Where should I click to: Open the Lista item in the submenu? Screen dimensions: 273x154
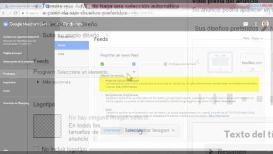point(61,54)
